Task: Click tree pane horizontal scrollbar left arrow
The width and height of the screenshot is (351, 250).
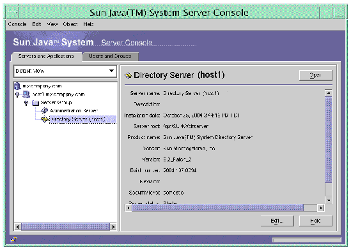Action: coord(17,227)
